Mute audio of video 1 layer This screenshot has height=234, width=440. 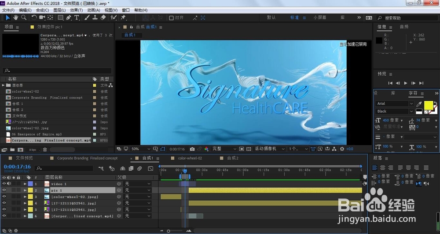9,184
